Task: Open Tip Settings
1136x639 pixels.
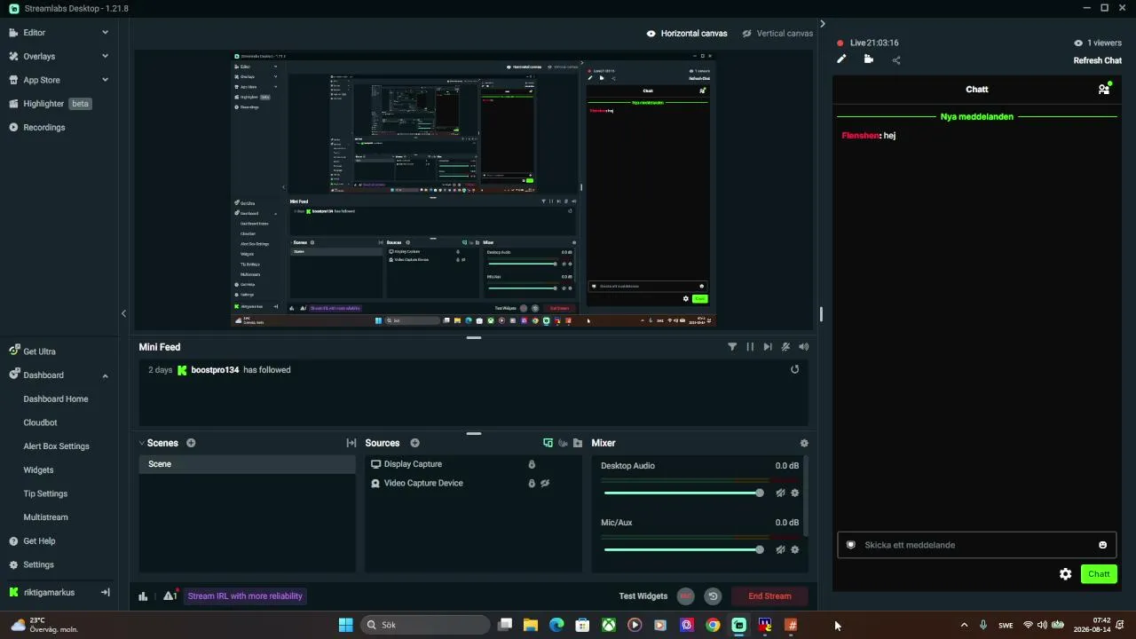Action: [45, 493]
